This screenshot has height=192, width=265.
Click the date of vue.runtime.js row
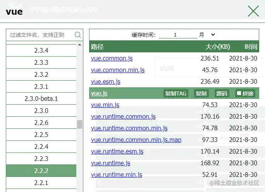click(x=243, y=163)
